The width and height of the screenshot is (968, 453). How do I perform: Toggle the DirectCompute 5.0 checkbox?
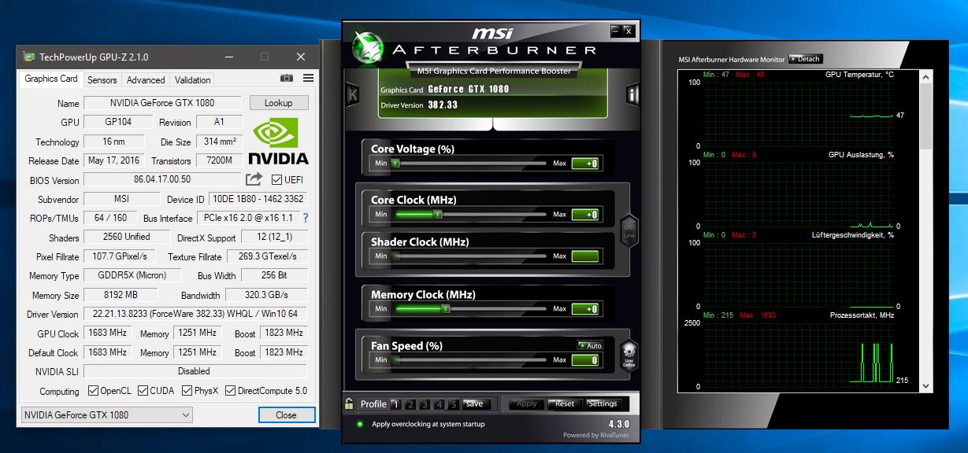(x=230, y=390)
